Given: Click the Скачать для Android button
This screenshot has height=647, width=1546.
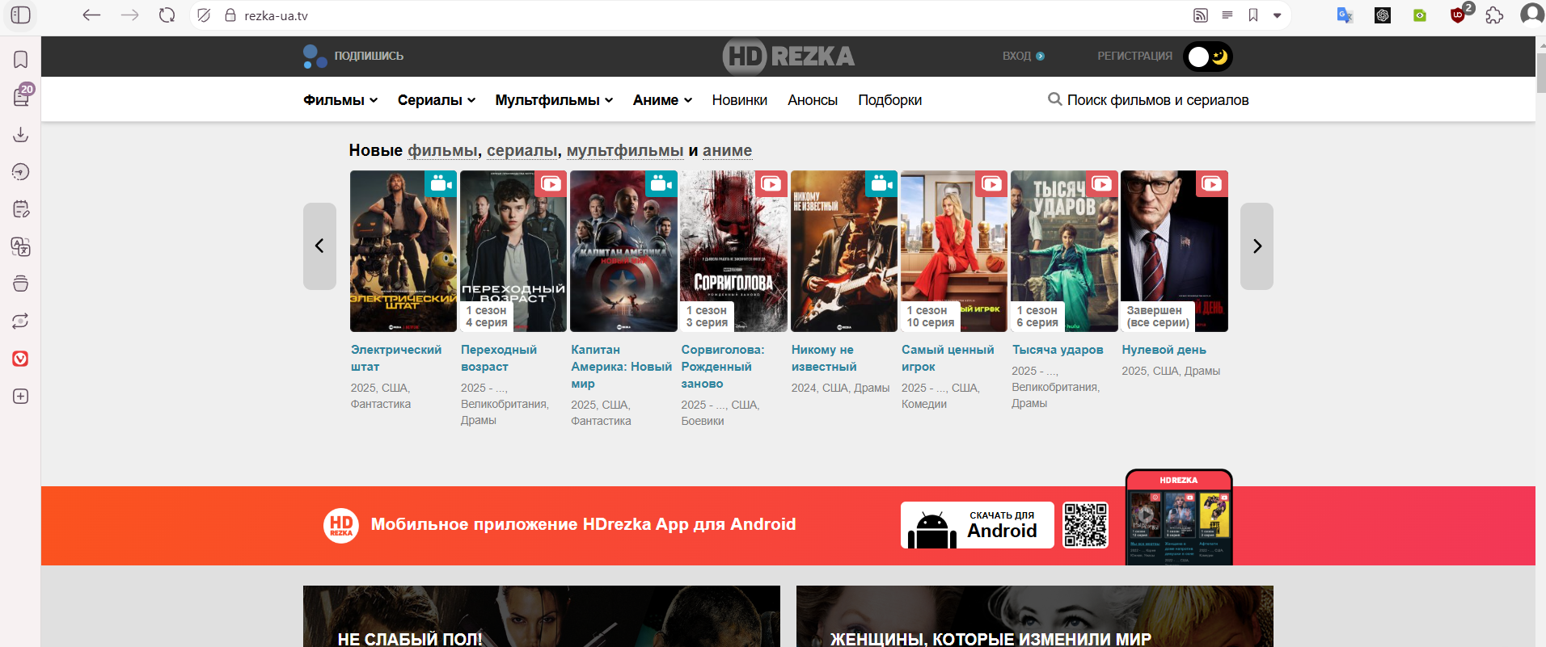Looking at the screenshot, I should point(978,525).
